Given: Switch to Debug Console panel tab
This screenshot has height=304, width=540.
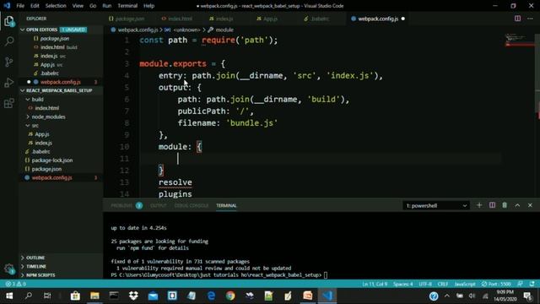Looking at the screenshot, I should click(192, 205).
